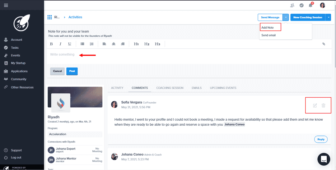The width and height of the screenshot is (336, 170).
Task: Click the Riyadh startup name
Action: (54, 117)
